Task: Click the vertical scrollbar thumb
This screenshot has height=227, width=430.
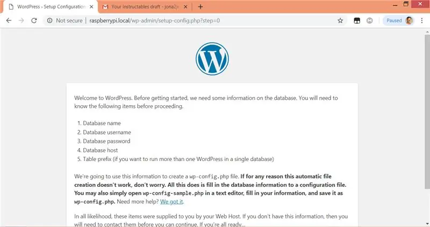Action: point(427,112)
